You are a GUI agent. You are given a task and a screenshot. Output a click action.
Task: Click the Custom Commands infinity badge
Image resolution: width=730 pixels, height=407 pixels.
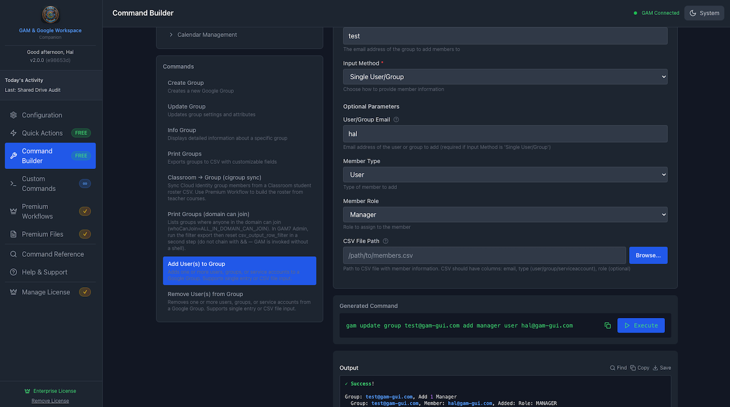pos(85,184)
